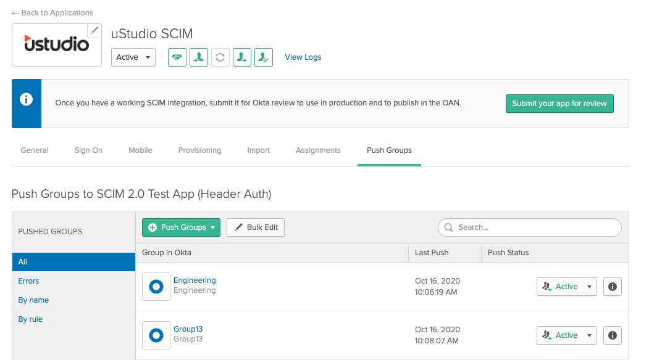This screenshot has height=360, width=649.
Task: Click the Engineering group link
Action: (x=195, y=280)
